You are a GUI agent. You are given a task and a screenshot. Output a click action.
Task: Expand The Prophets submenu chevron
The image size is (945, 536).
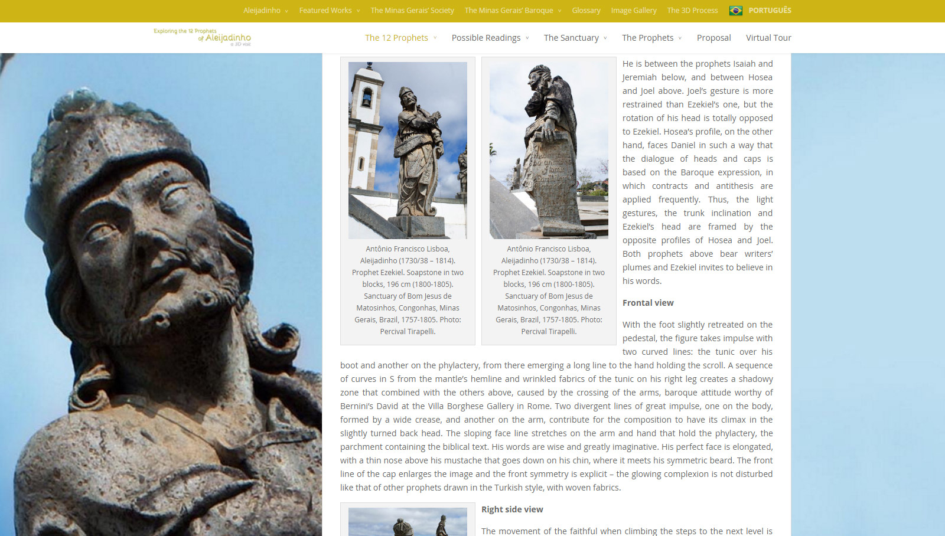click(680, 38)
